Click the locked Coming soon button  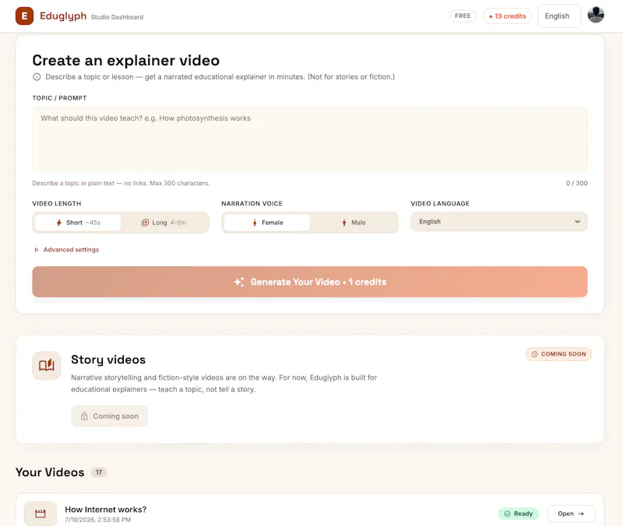109,416
